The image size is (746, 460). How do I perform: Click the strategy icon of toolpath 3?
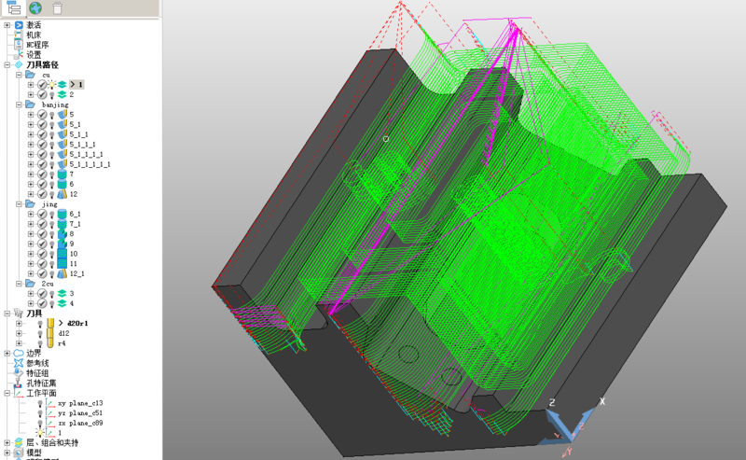click(x=62, y=293)
